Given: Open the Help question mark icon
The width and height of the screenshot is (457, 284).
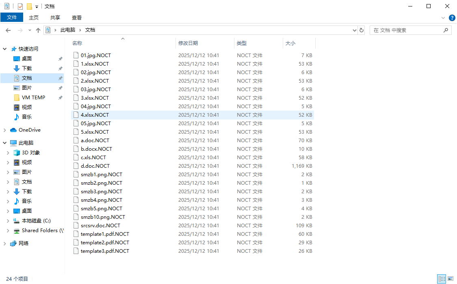Looking at the screenshot, I should [452, 18].
